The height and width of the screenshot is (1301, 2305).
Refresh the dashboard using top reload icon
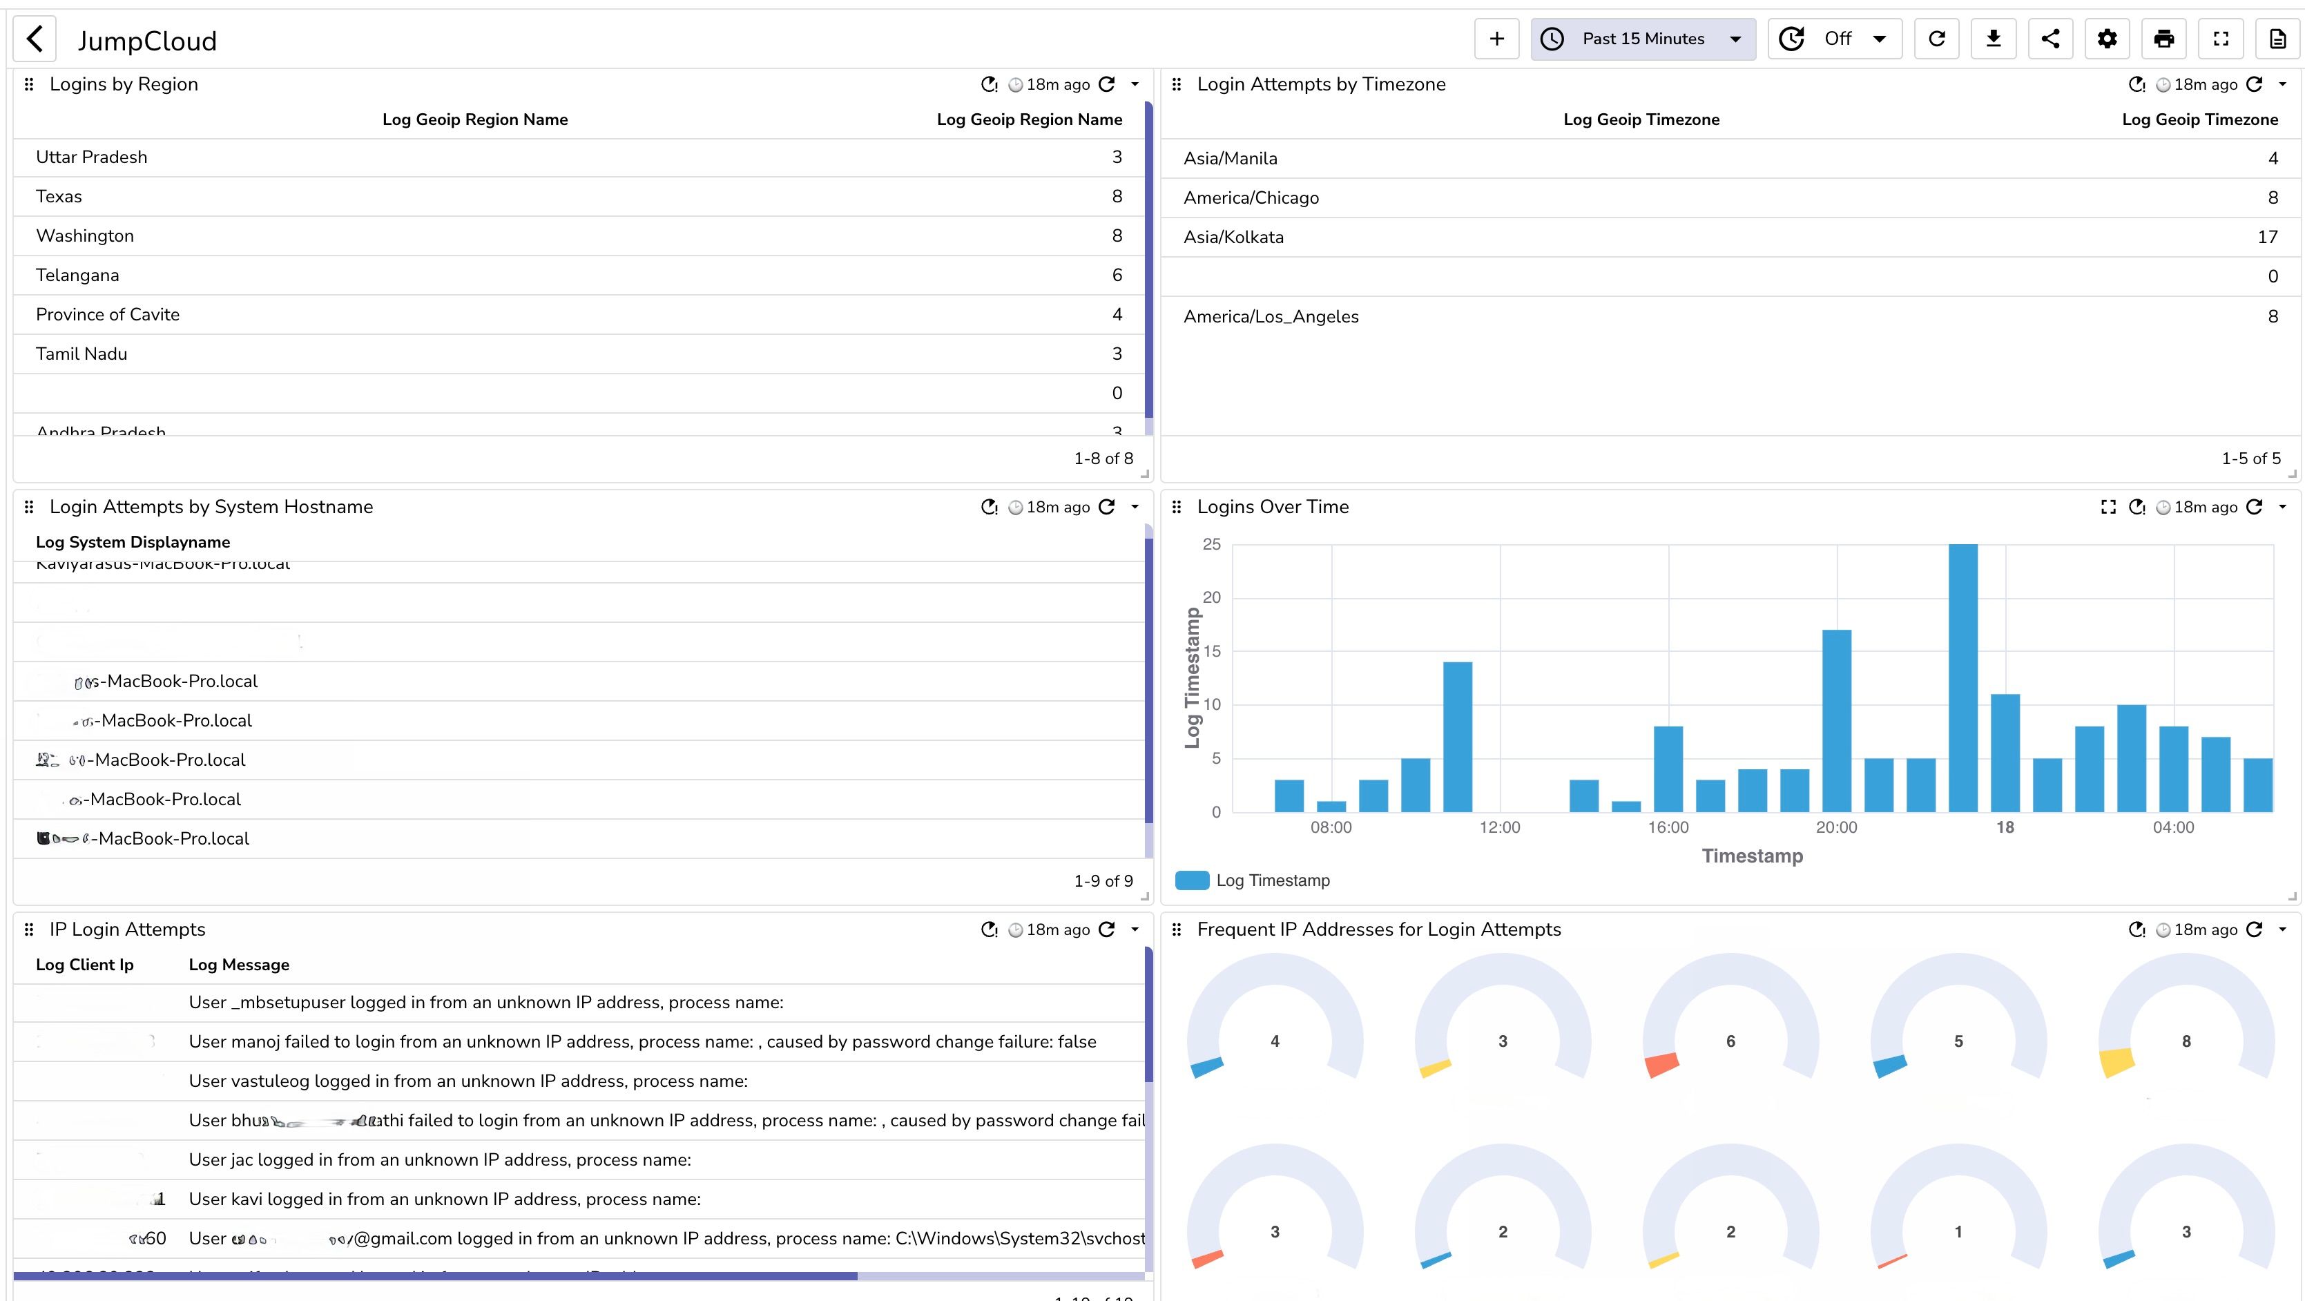pyautogui.click(x=1936, y=39)
